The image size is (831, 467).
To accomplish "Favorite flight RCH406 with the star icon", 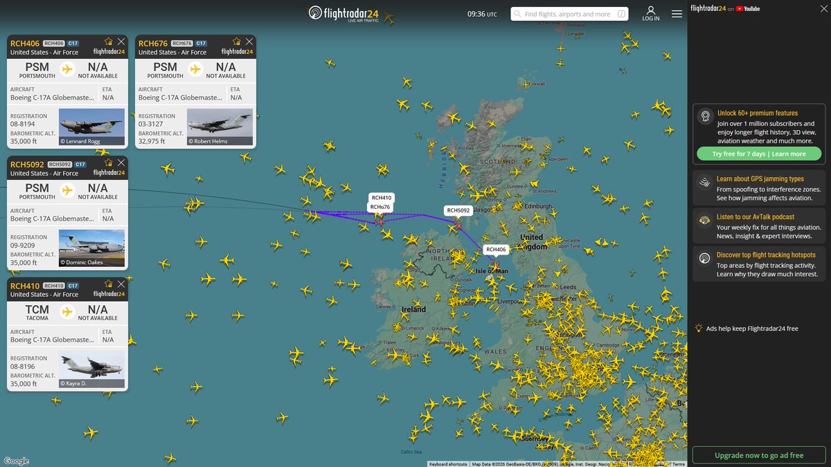I will [108, 42].
